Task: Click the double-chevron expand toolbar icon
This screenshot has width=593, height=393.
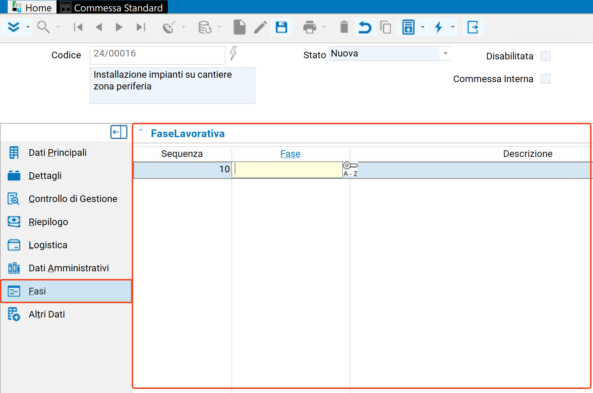Action: click(x=14, y=27)
